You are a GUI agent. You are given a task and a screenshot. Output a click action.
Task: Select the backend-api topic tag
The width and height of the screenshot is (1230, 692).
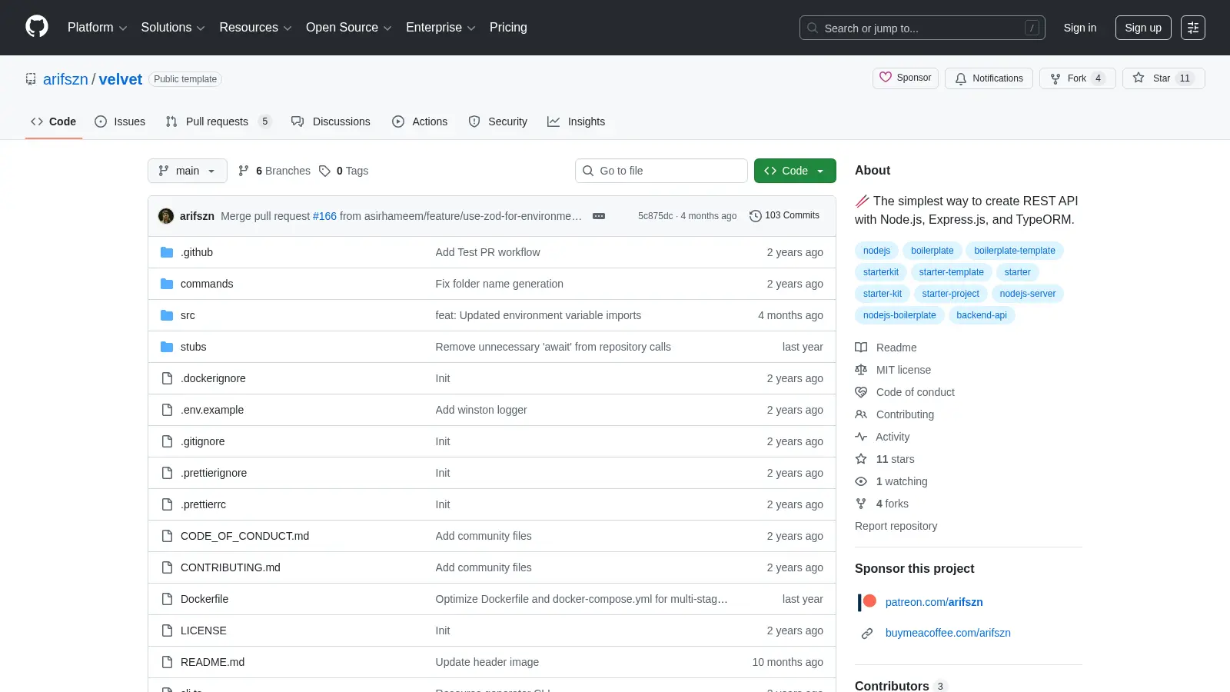[x=982, y=315]
